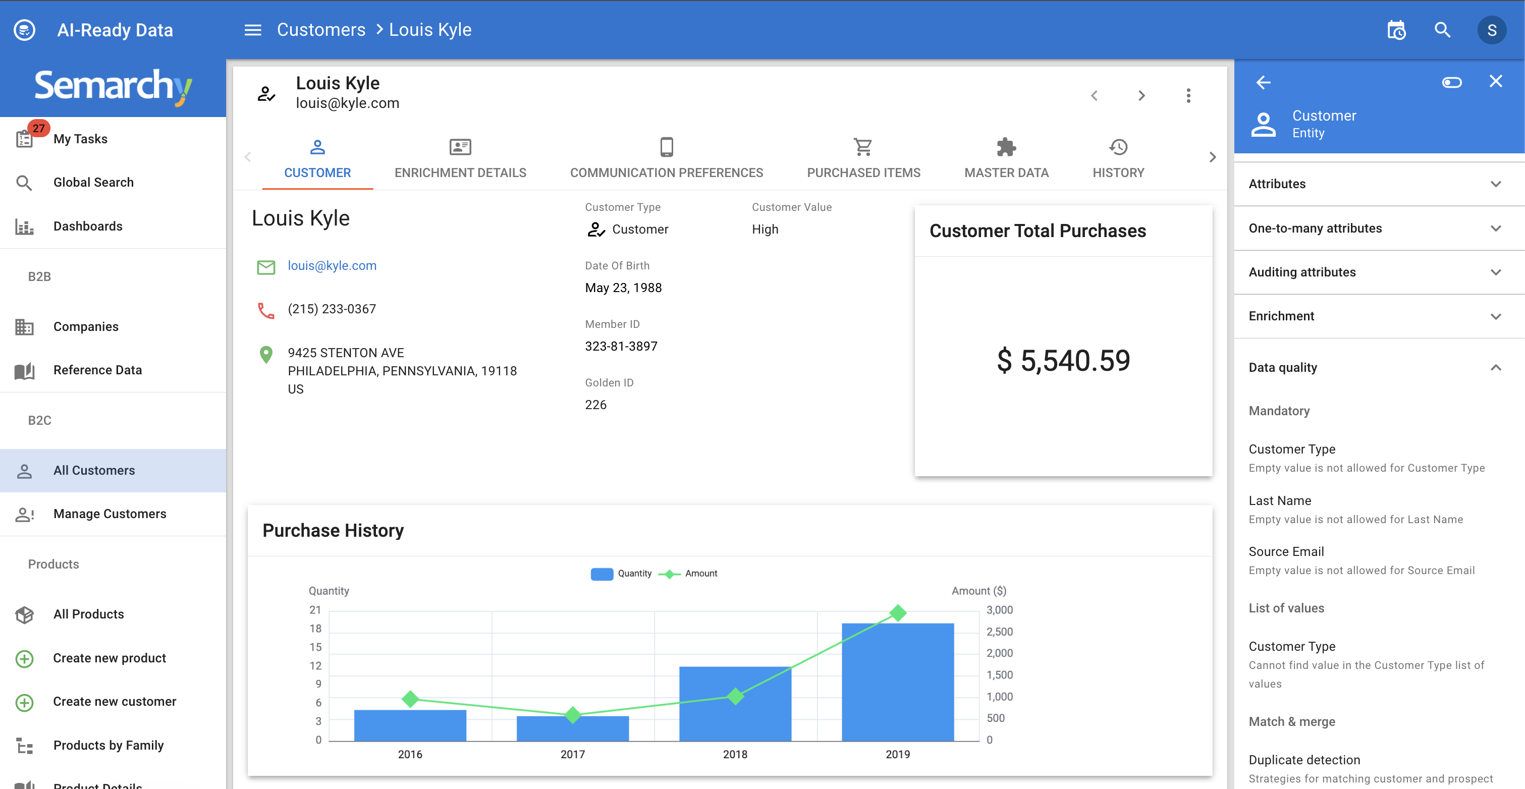
Task: Click the phone icon beside (215) 233-0367
Action: pos(266,310)
